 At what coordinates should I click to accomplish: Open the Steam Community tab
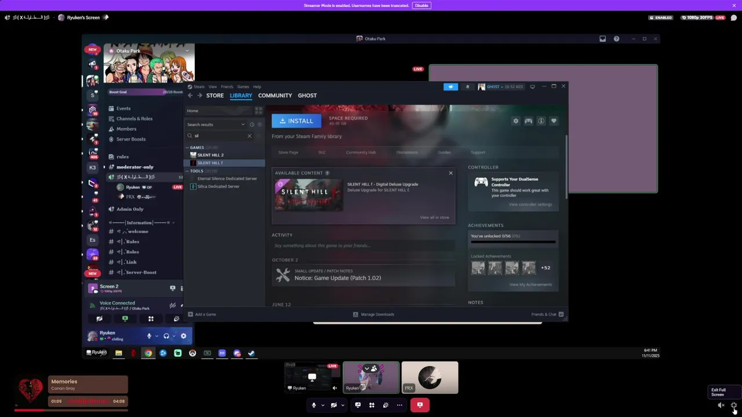(x=275, y=96)
